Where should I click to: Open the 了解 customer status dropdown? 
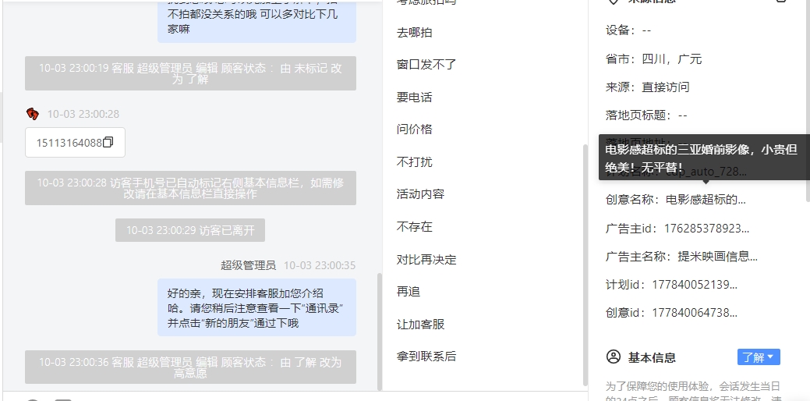click(x=759, y=357)
